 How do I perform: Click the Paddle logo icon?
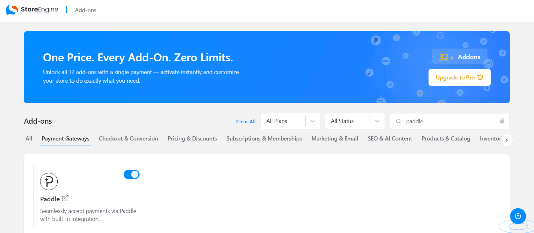49,182
